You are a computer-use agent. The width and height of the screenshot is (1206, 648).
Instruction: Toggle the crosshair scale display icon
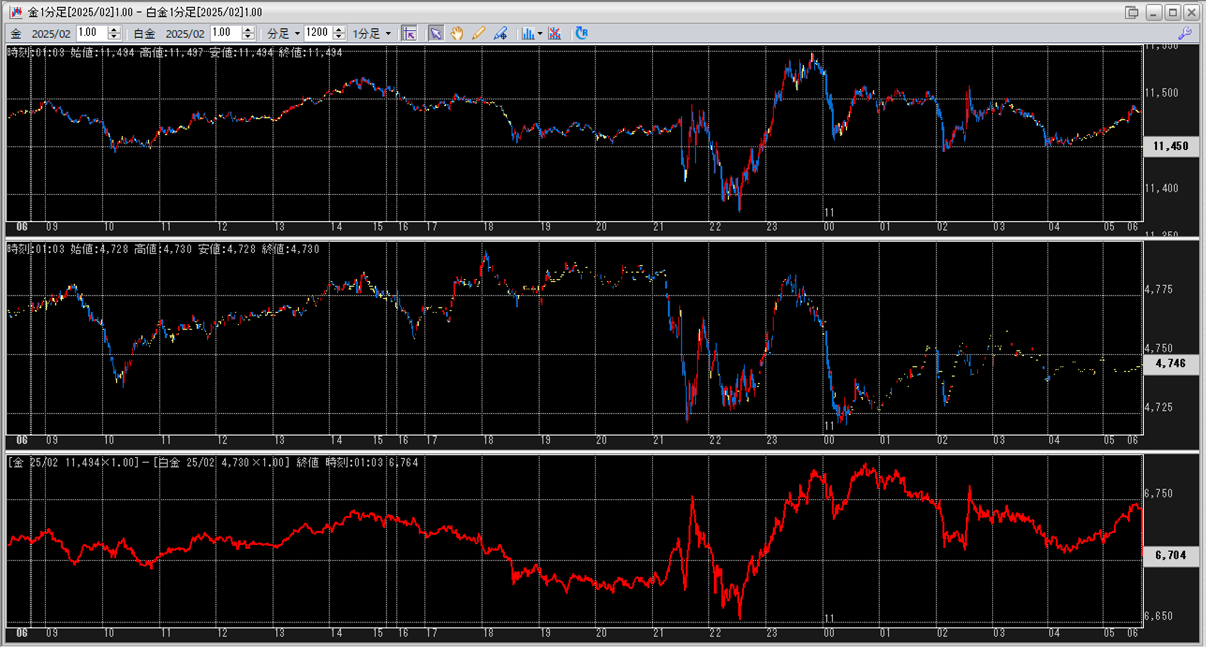point(410,34)
